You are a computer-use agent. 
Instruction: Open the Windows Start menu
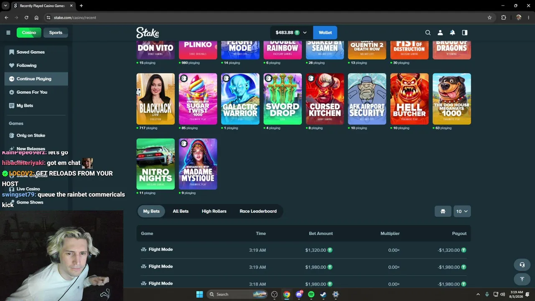coord(199,294)
